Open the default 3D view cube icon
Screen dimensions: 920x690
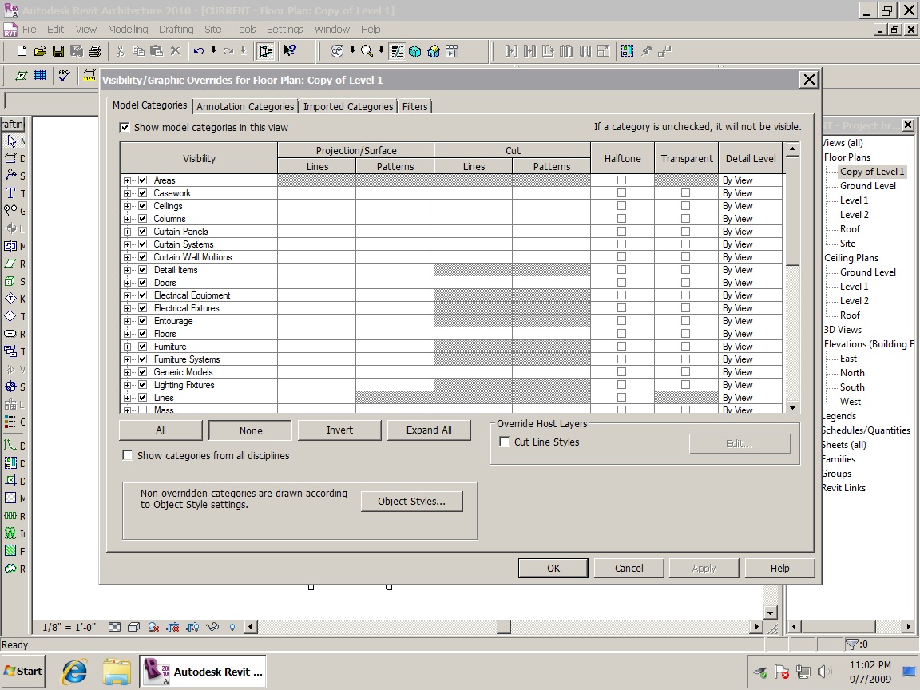(415, 51)
